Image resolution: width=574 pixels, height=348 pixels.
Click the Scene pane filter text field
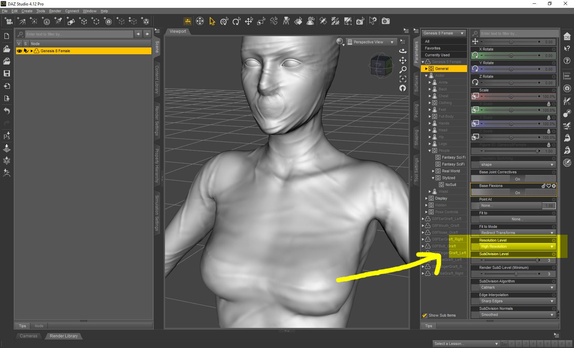[x=79, y=34]
